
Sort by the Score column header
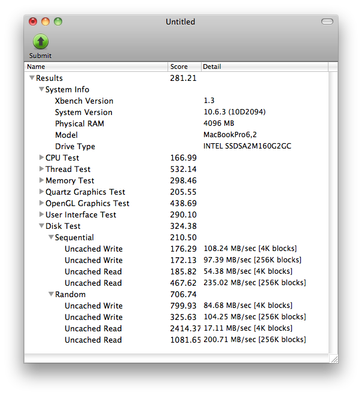tap(184, 66)
